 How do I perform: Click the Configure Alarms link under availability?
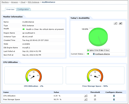103,54
